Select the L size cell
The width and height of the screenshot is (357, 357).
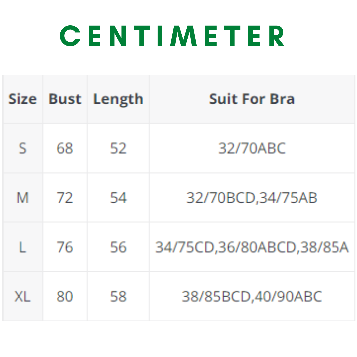pyautogui.click(x=22, y=247)
